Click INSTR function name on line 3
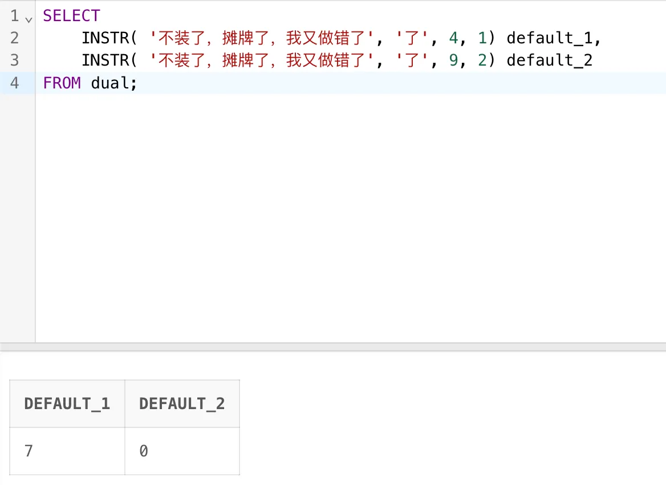The height and width of the screenshot is (485, 666). [x=105, y=60]
